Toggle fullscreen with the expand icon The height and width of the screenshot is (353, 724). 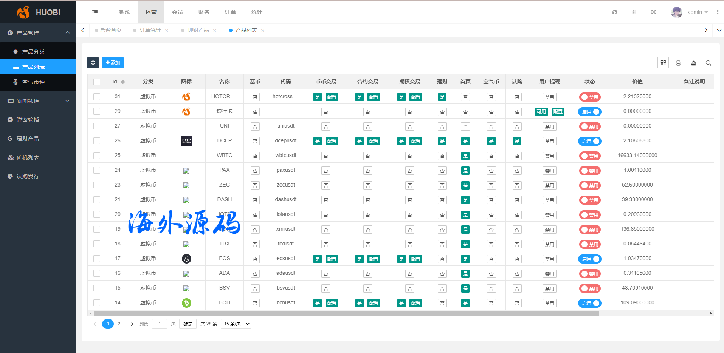[653, 12]
